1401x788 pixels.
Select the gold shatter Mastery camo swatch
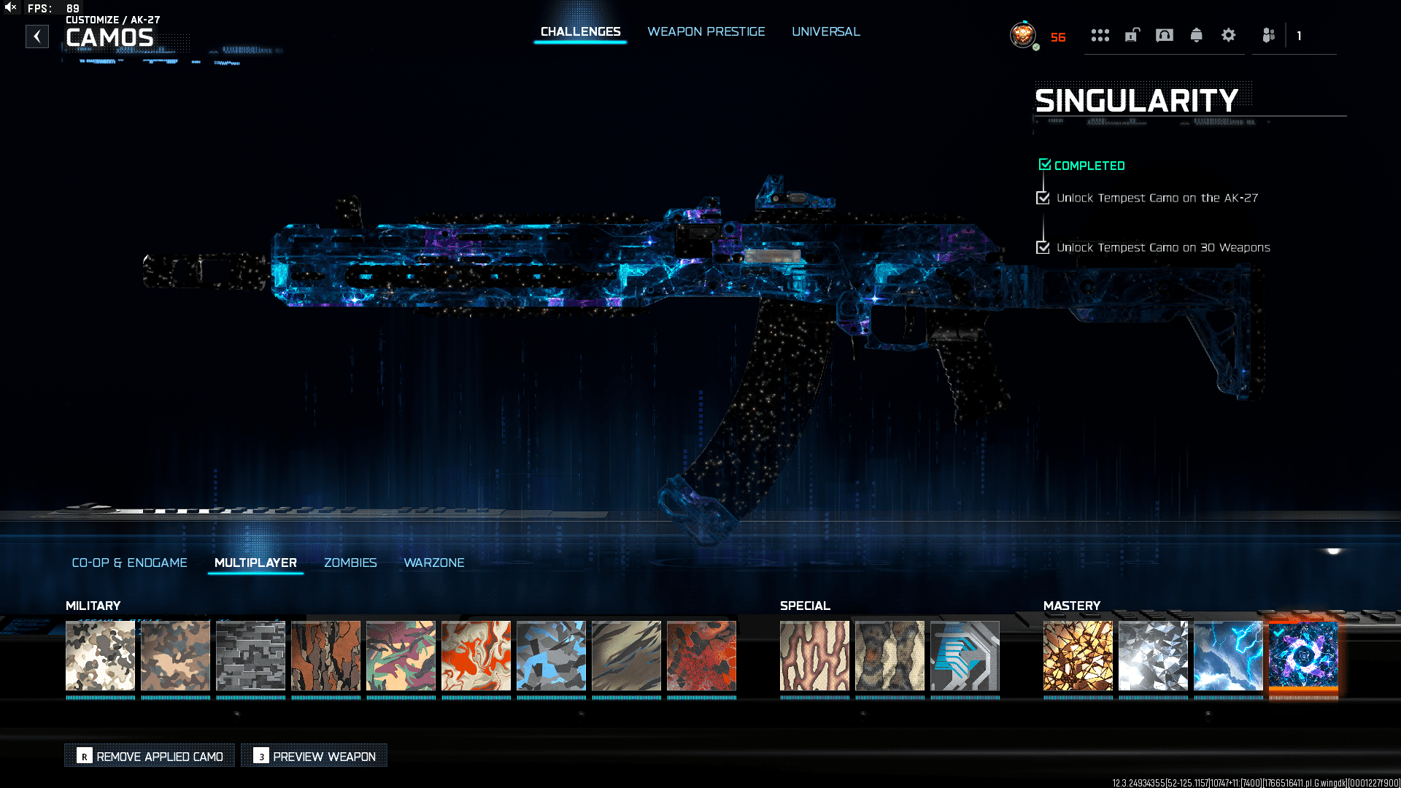point(1078,655)
